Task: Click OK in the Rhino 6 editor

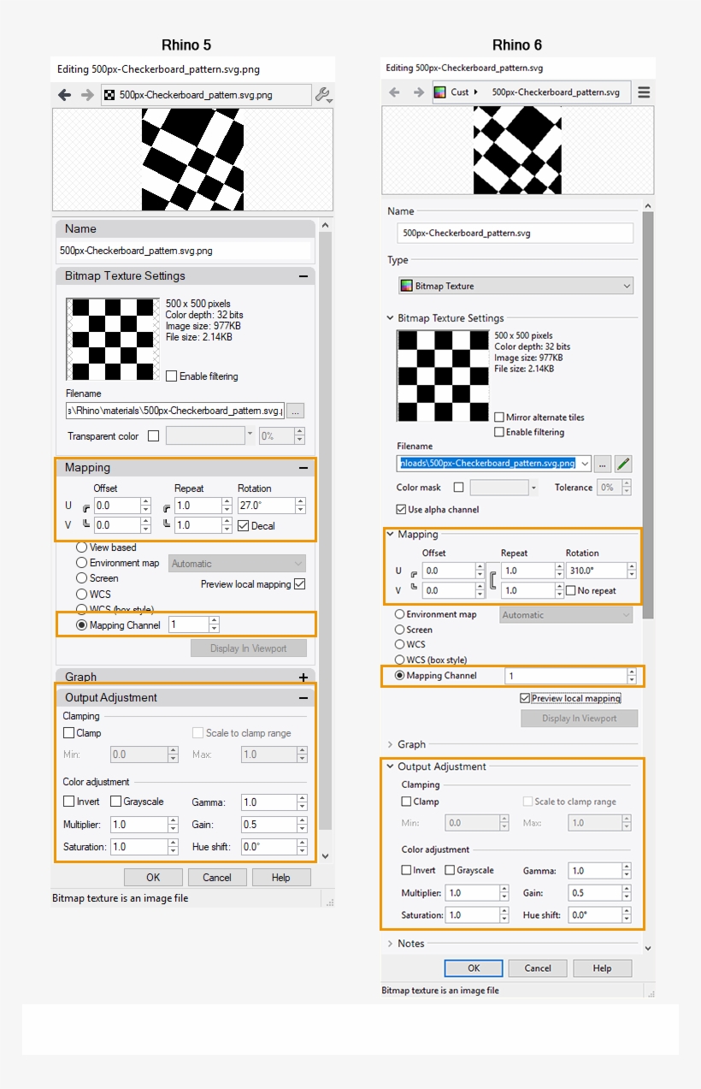Action: pyautogui.click(x=474, y=968)
